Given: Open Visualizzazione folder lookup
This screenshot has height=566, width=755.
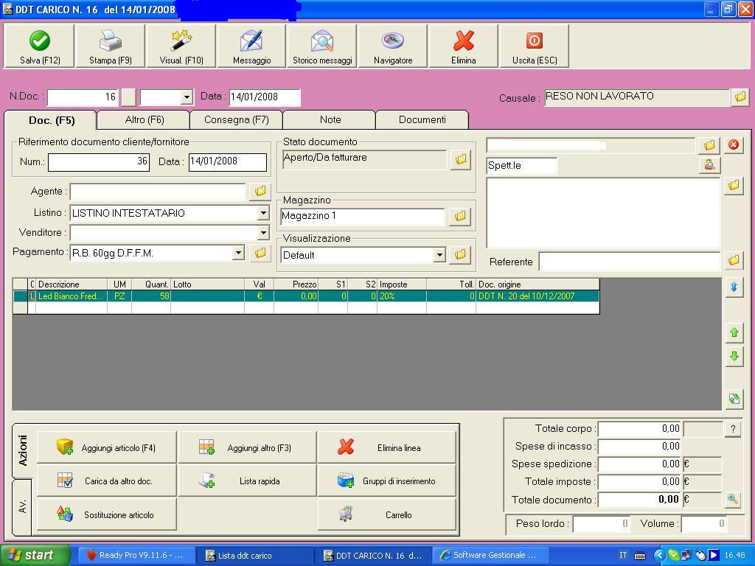Looking at the screenshot, I should click(x=460, y=254).
